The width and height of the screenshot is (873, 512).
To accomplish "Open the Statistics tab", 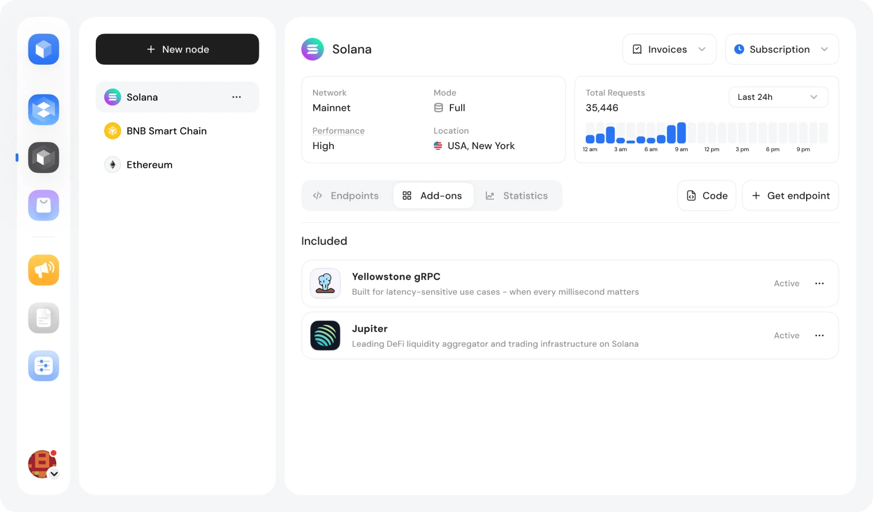I will (517, 196).
